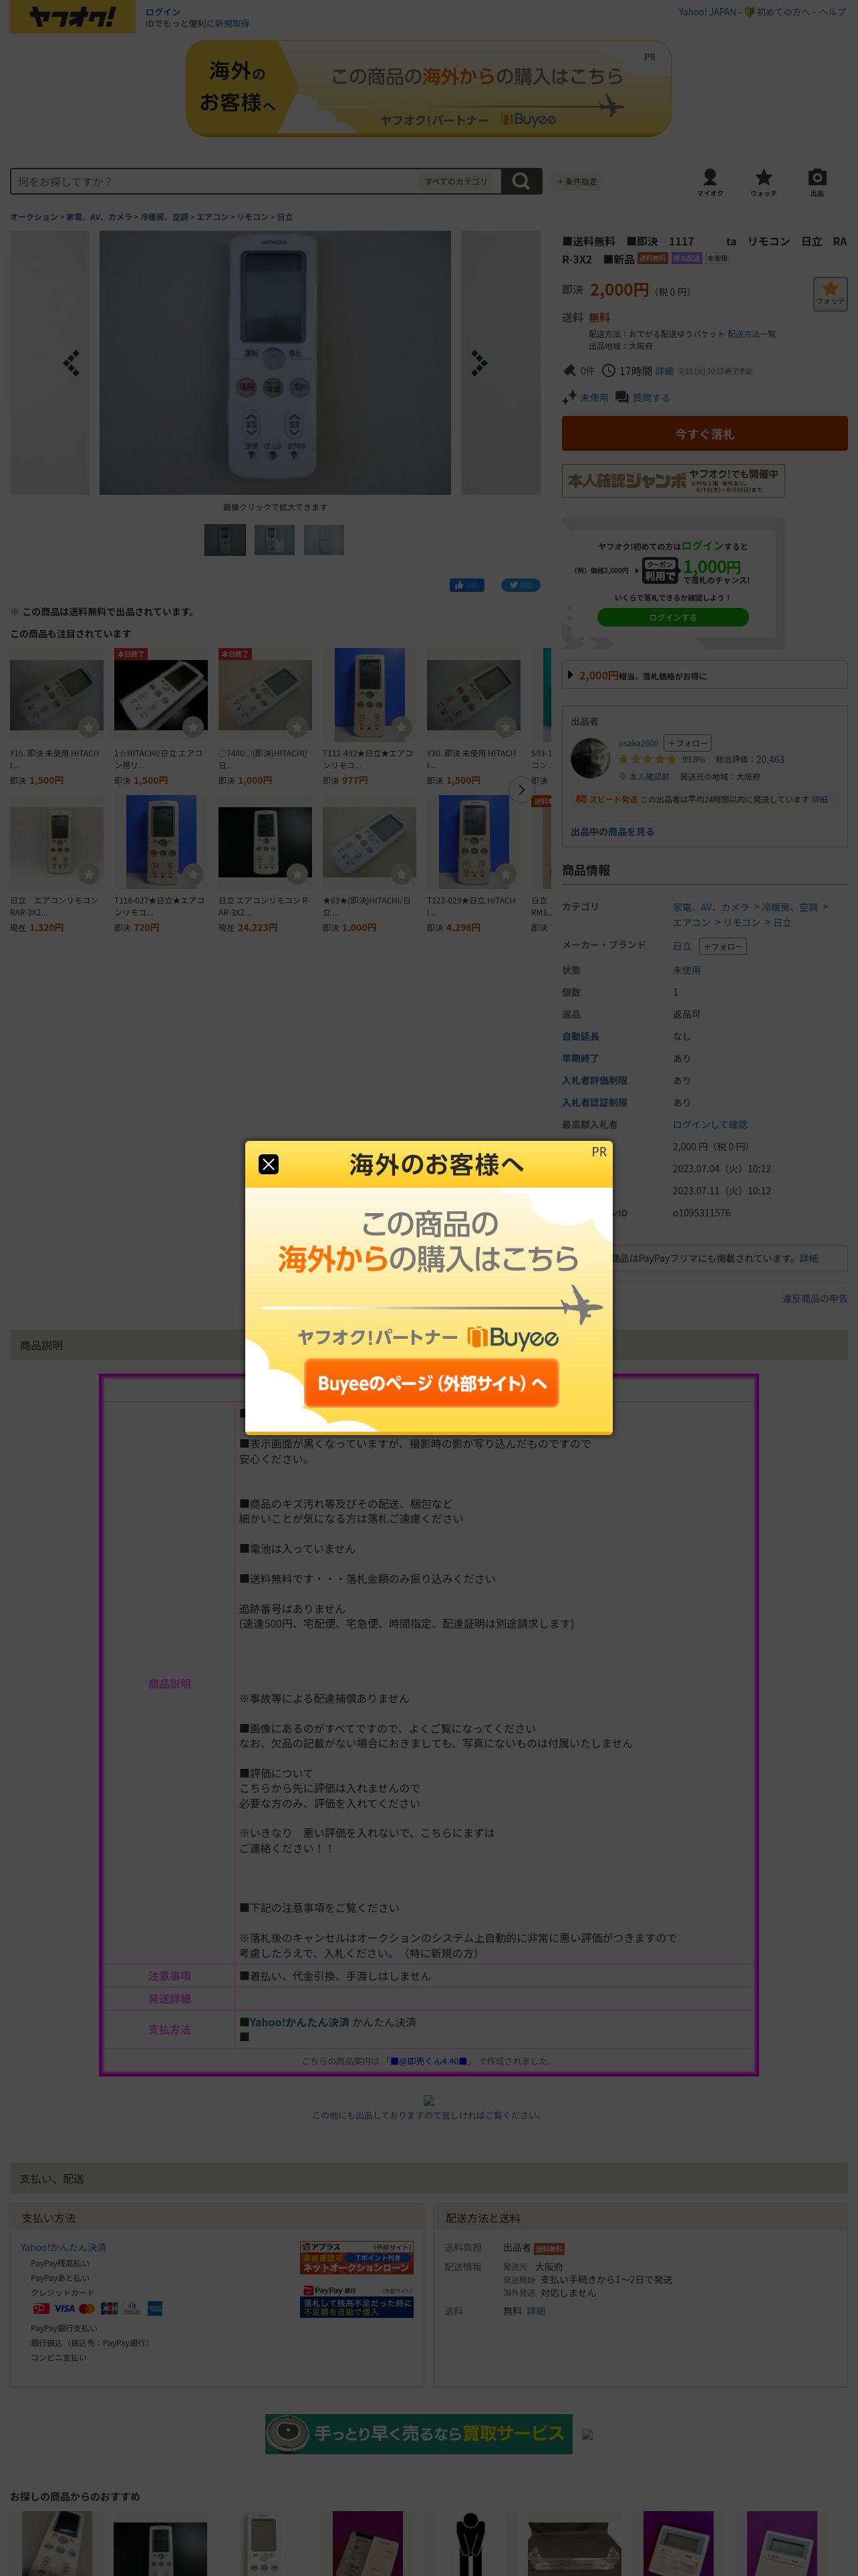Screen dimensions: 858x2576
Task: Open 違反商品の申告 link
Action: tap(814, 1298)
